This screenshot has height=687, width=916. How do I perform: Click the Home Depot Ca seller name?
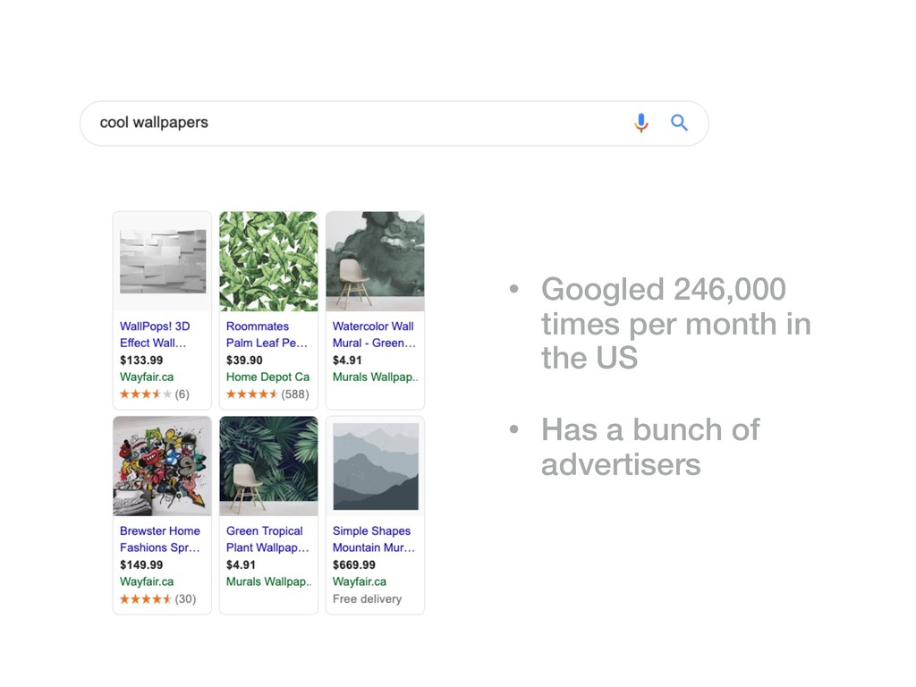pos(268,377)
